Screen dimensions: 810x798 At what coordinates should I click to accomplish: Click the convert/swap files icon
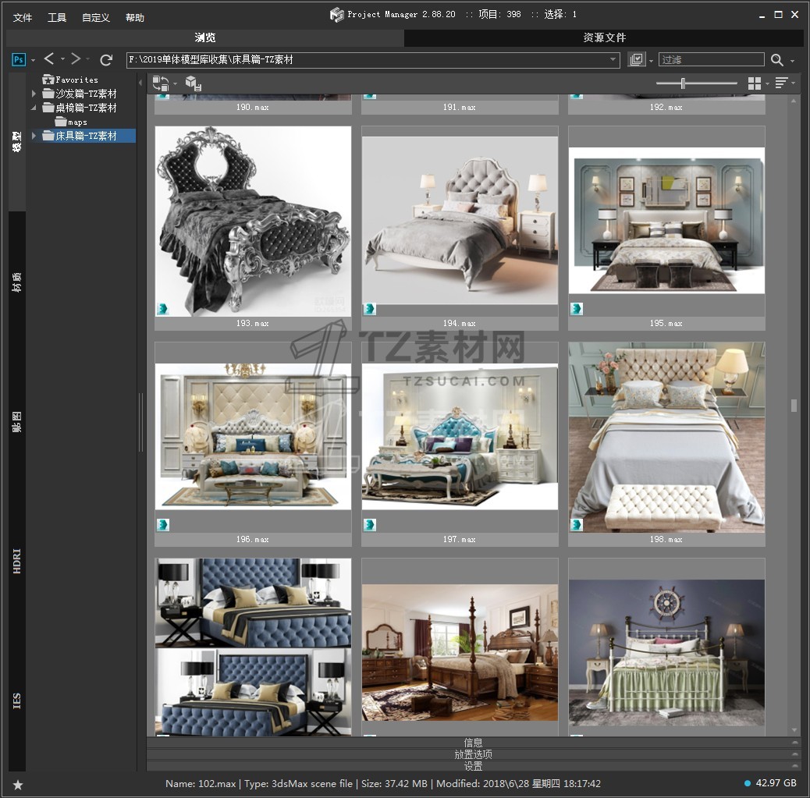(x=161, y=83)
